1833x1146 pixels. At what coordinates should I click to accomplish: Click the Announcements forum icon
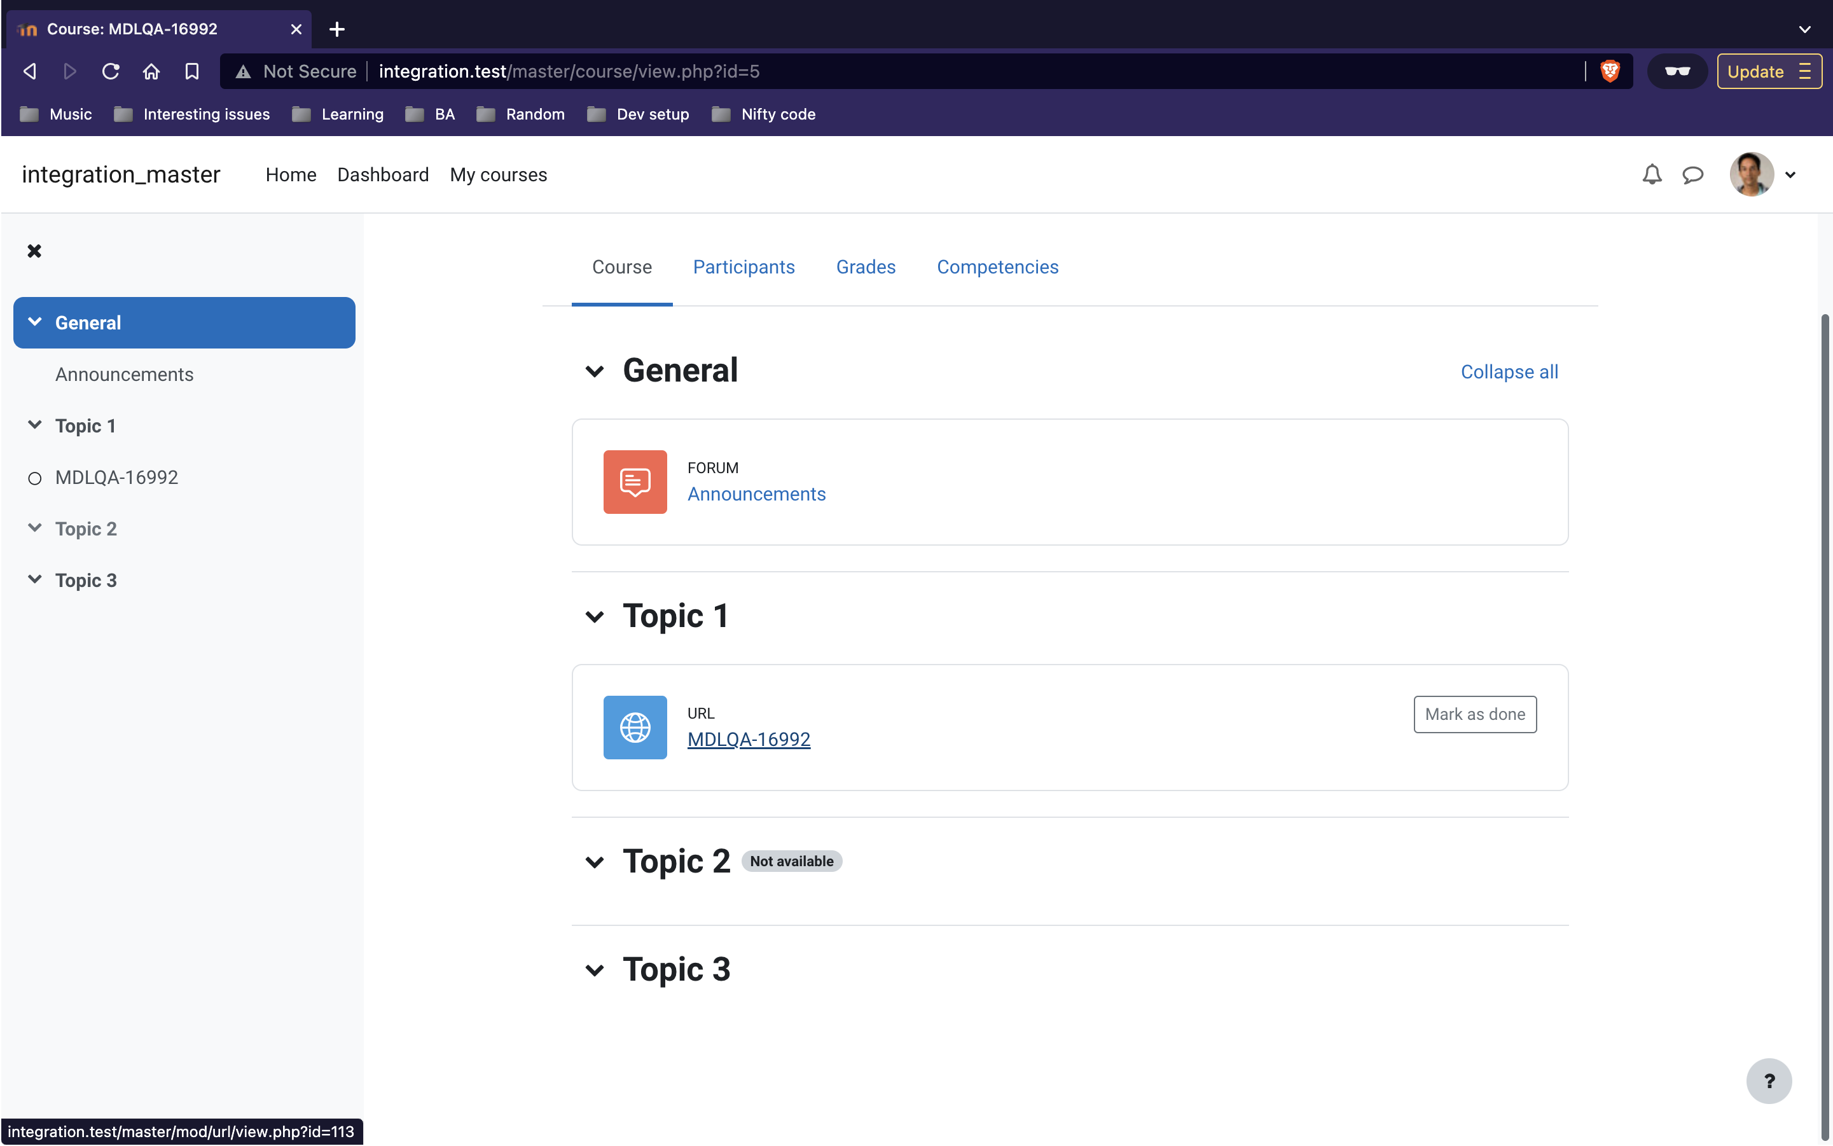point(635,482)
